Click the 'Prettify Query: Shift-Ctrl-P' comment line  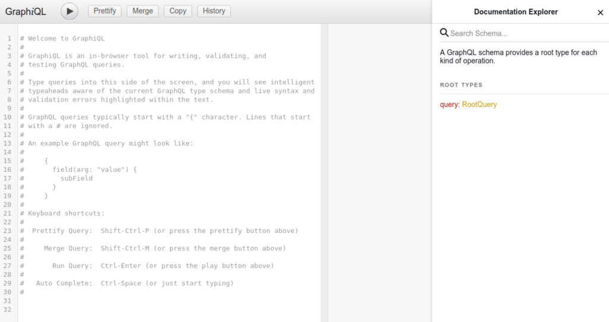159,231
